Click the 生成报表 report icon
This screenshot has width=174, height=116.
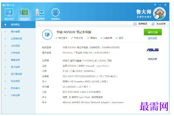click(x=153, y=24)
